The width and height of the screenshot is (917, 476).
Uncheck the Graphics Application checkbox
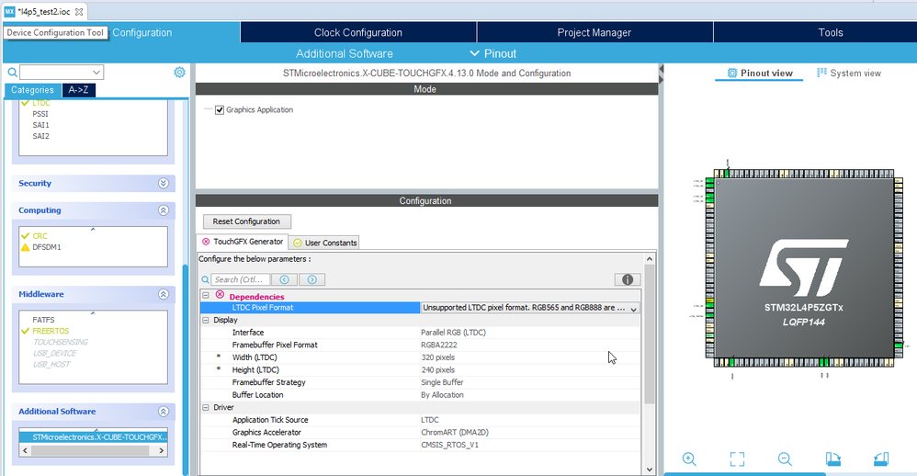pyautogui.click(x=220, y=110)
